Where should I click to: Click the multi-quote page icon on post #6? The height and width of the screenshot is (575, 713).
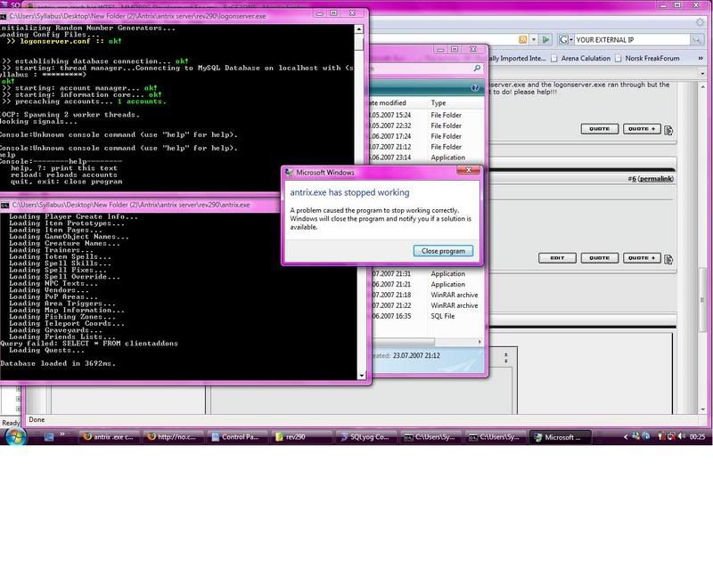point(669,258)
